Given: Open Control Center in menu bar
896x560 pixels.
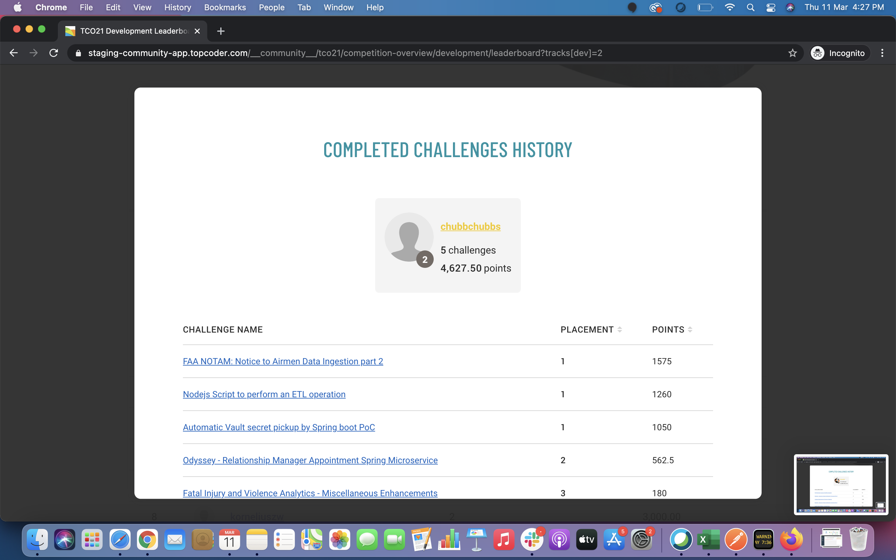Looking at the screenshot, I should click(771, 7).
